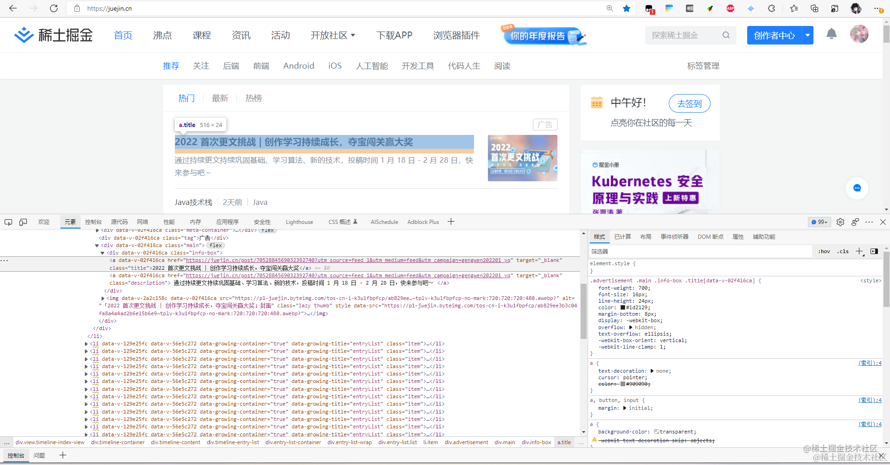
Task: Click the blue chevron download extension icon
Action: pos(751,8)
